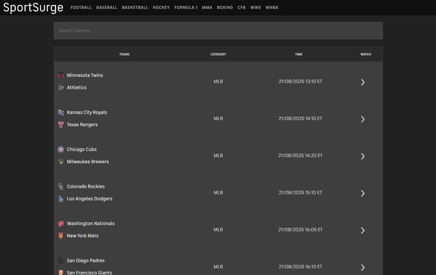The image size is (436, 275).
Task: Open the Football menu item
Action: pyautogui.click(x=81, y=7)
